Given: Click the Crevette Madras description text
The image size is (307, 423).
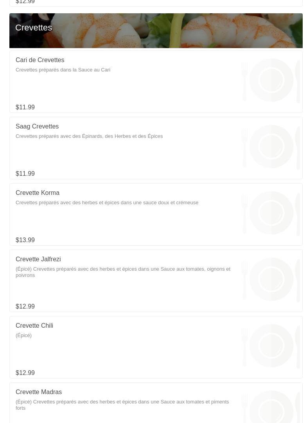Looking at the screenshot, I should pyautogui.click(x=122, y=405).
